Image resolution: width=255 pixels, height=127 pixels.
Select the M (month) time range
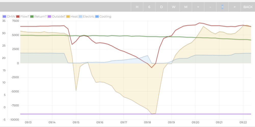click(x=186, y=7)
